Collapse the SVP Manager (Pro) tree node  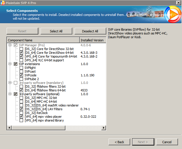[10, 45]
